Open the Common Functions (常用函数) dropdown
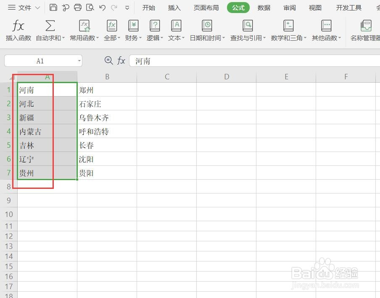Viewport: 380px width, 298px height. tap(84, 29)
